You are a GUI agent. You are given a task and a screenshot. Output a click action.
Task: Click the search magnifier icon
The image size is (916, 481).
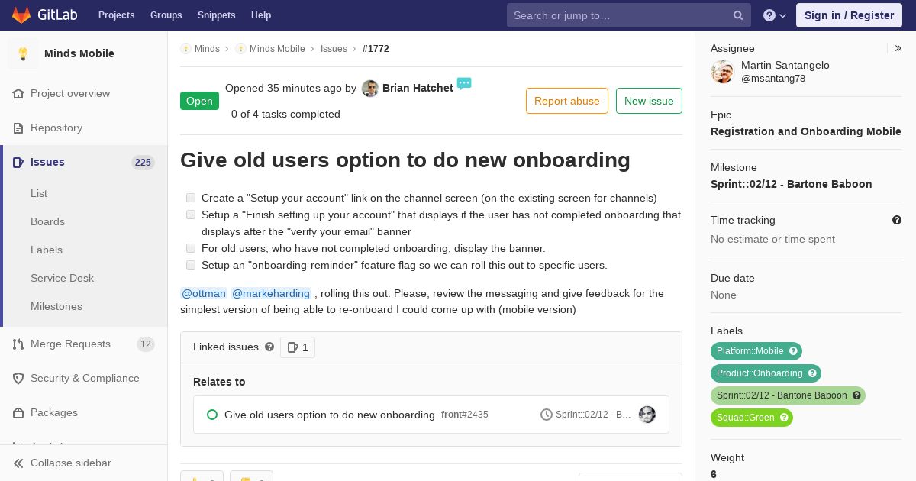[x=738, y=15]
